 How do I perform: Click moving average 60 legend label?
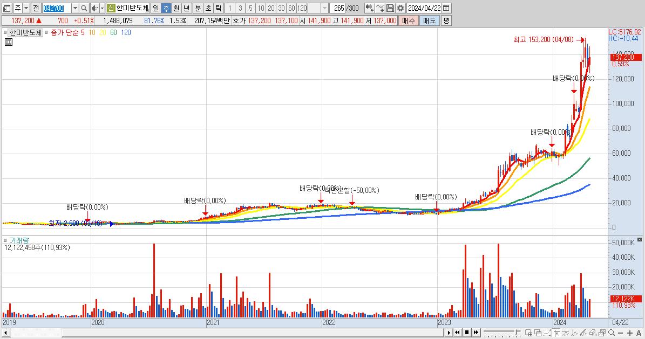[113, 32]
